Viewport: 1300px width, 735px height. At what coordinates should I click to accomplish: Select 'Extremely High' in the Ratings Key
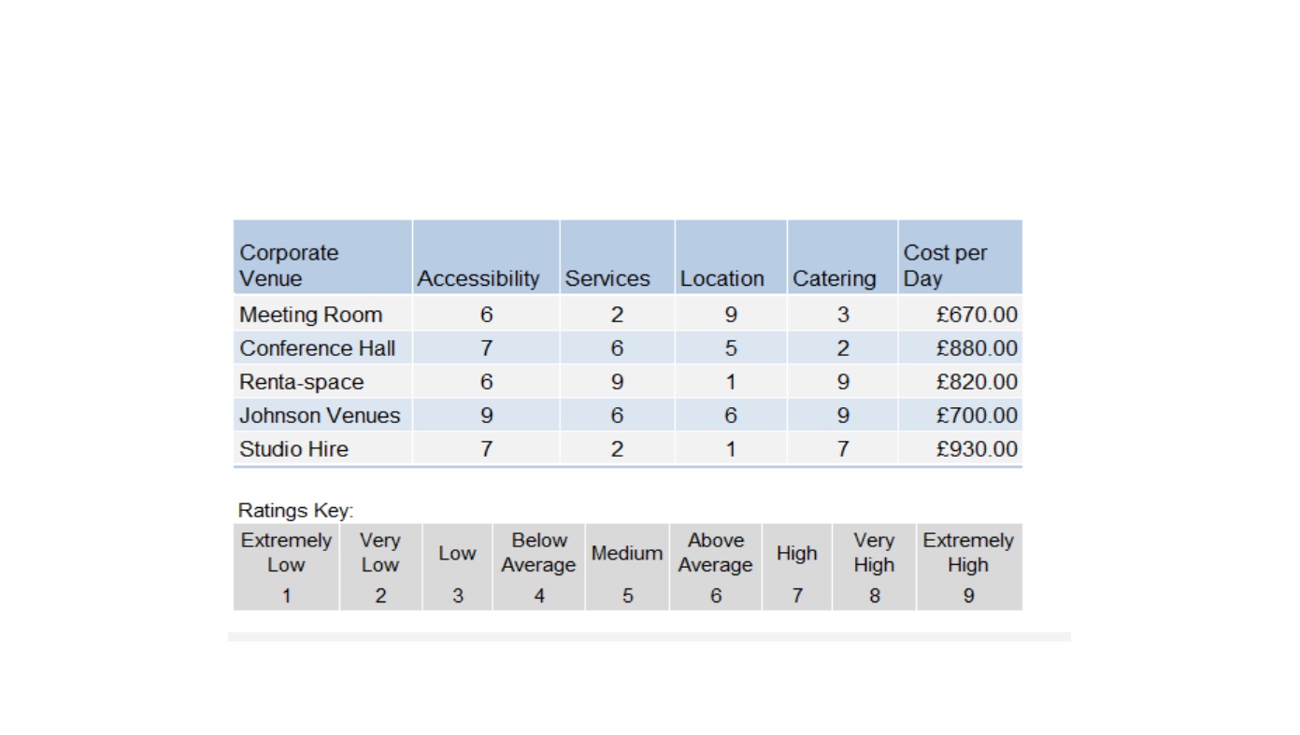click(x=968, y=553)
